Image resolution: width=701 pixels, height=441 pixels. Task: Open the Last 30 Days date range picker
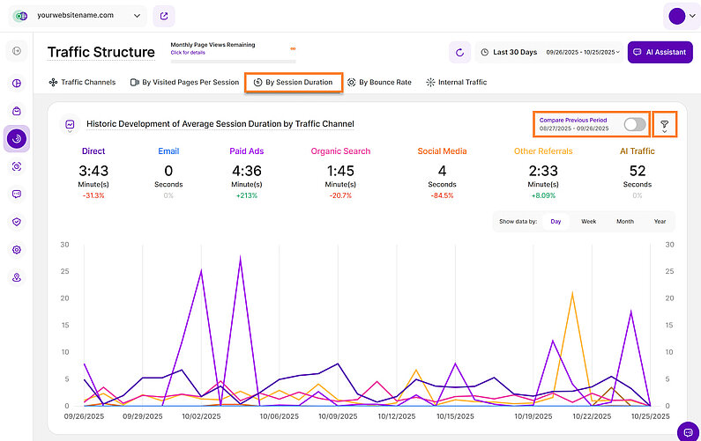[548, 52]
